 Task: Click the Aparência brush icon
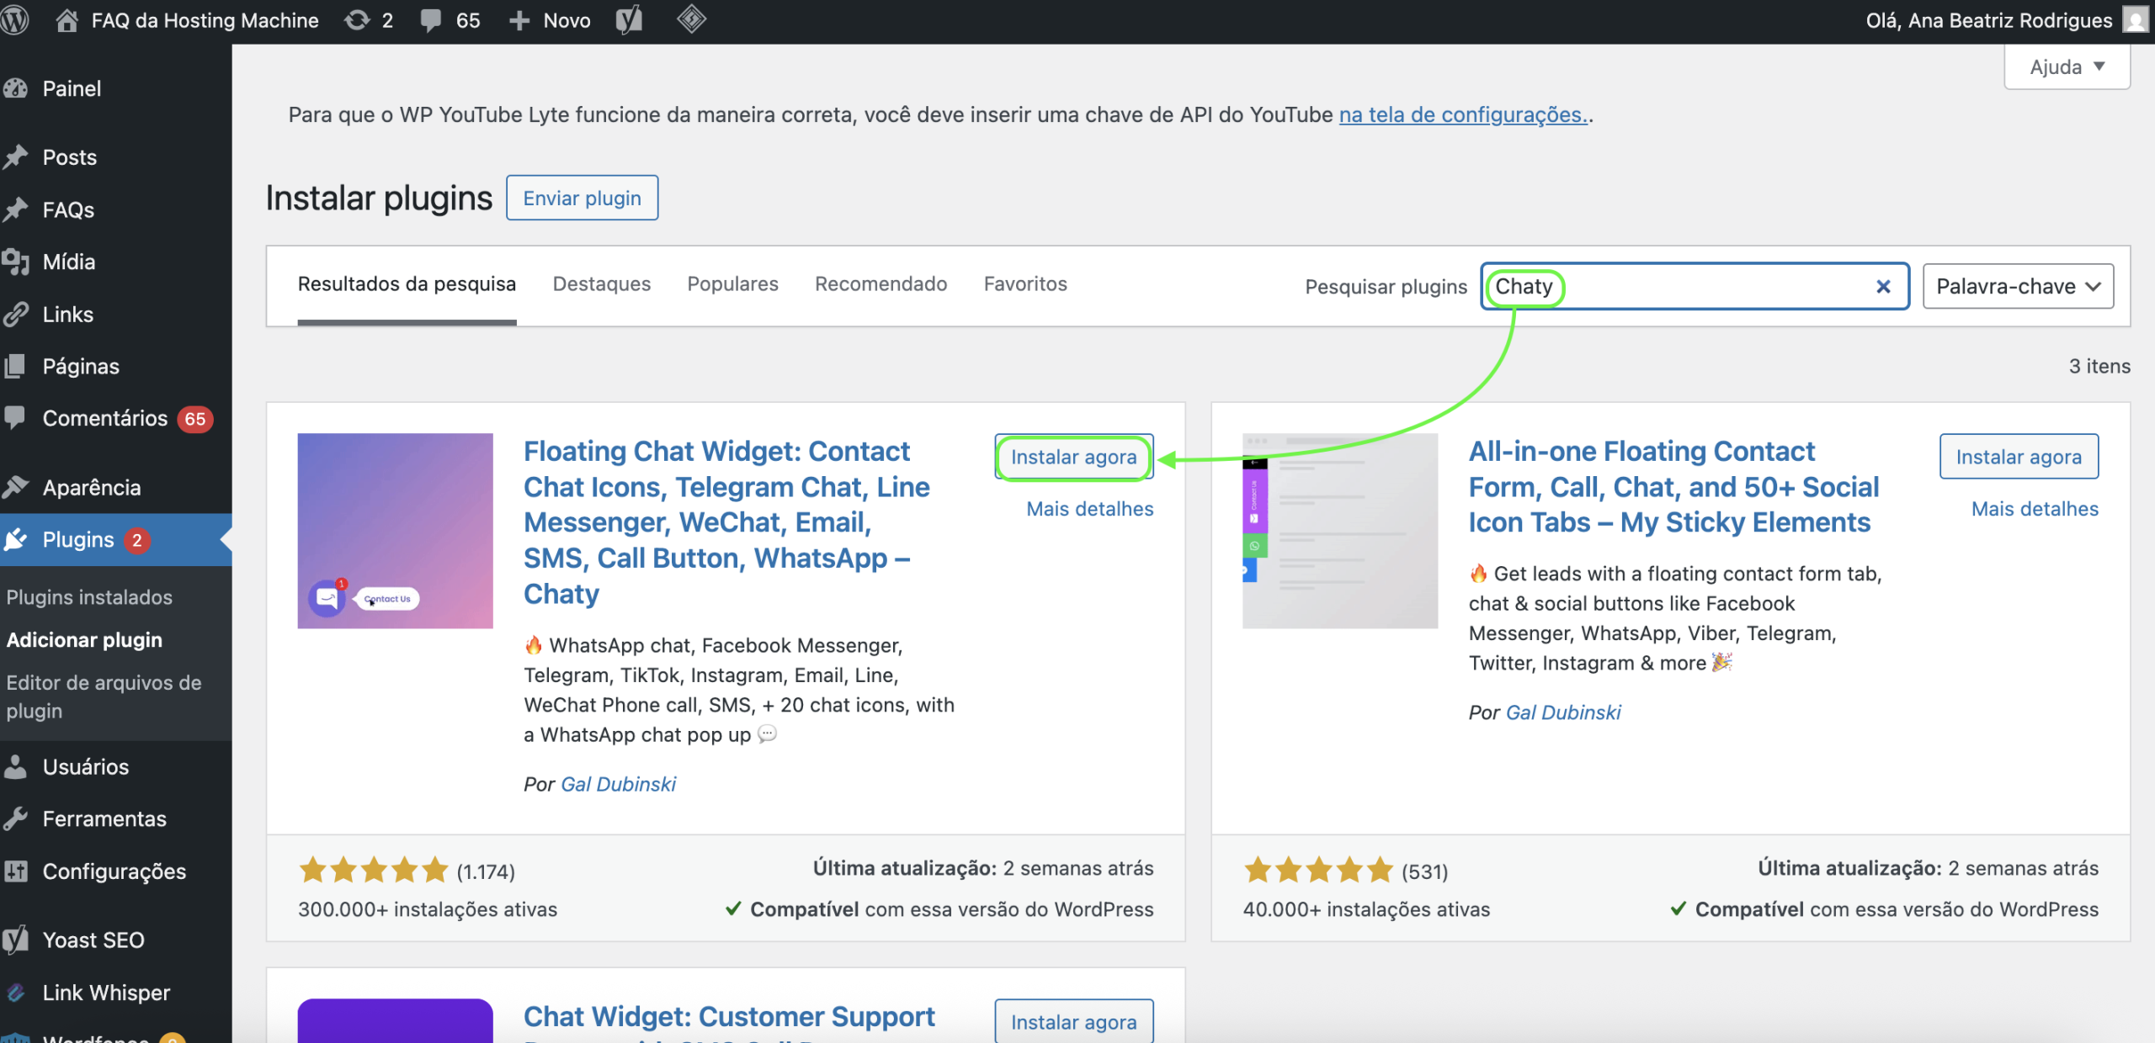pyautogui.click(x=15, y=487)
